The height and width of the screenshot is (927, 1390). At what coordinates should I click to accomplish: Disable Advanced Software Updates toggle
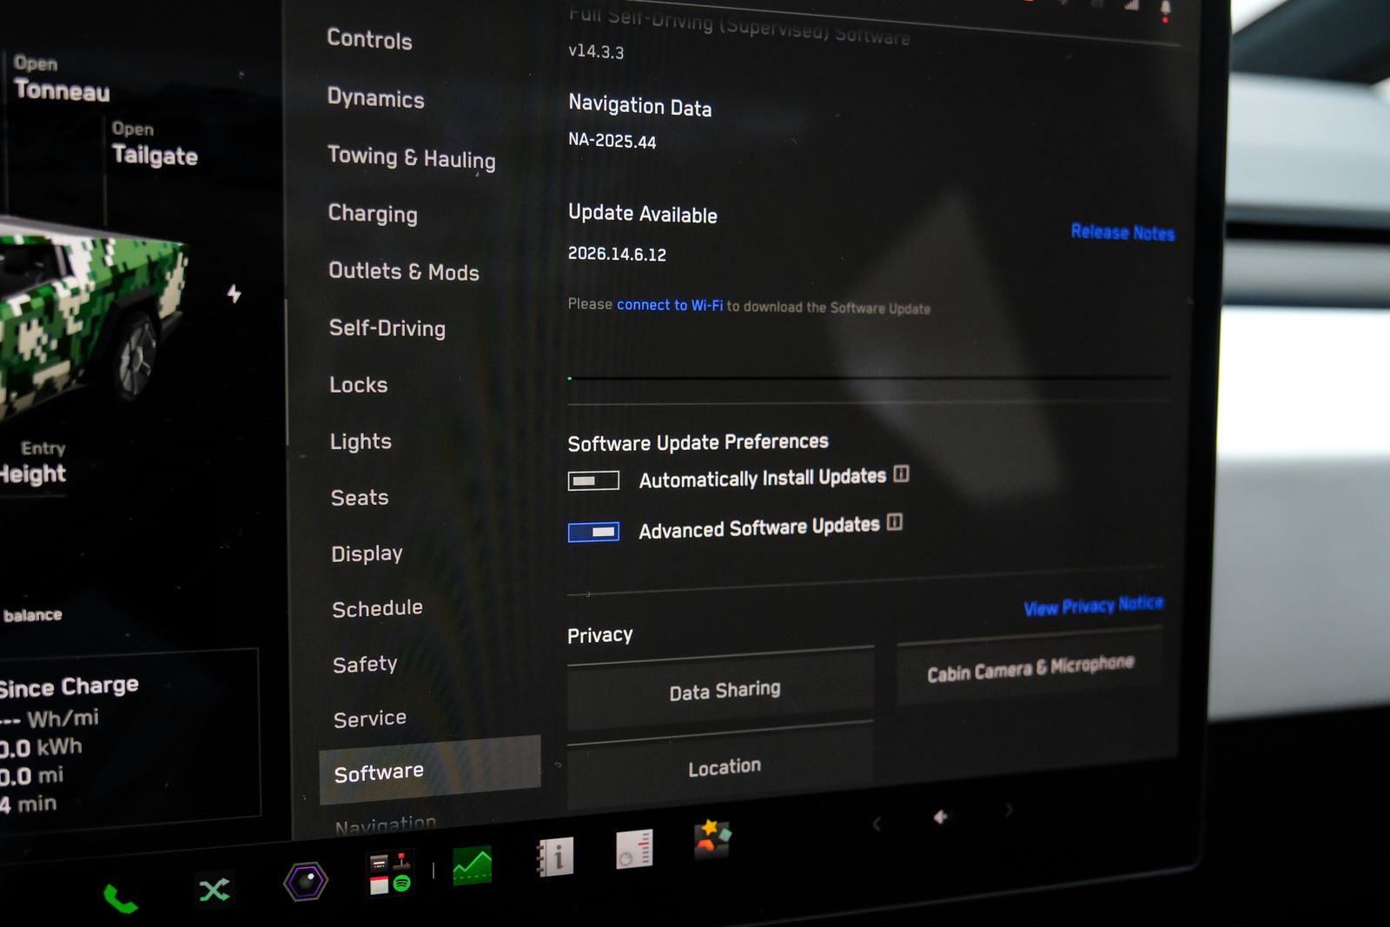pos(593,532)
